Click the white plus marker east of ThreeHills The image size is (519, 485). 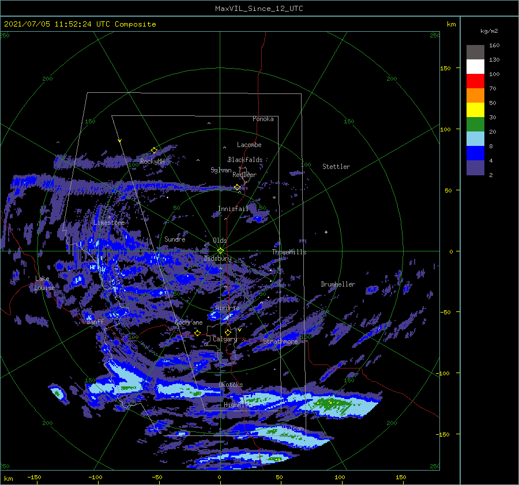[x=326, y=232]
